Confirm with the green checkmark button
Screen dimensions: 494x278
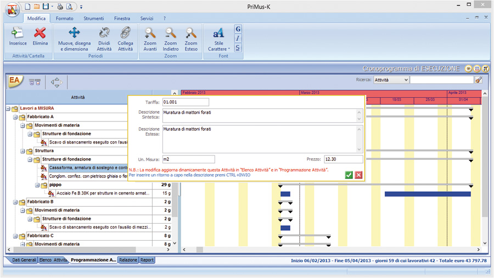coord(349,175)
